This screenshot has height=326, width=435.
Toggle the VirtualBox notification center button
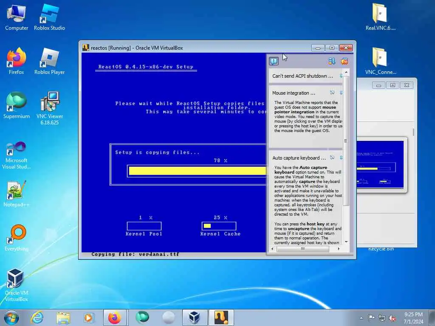click(x=274, y=61)
